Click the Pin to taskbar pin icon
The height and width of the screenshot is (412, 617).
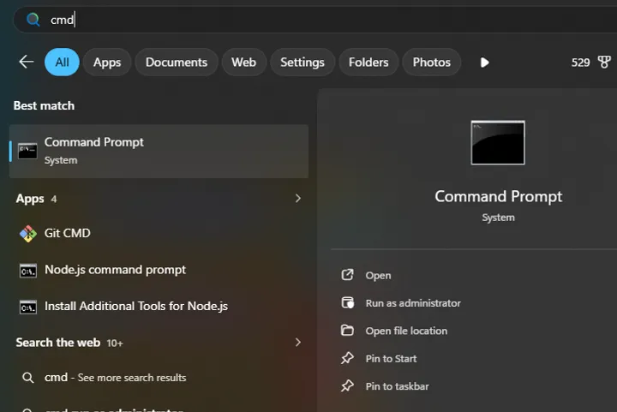[x=347, y=386]
